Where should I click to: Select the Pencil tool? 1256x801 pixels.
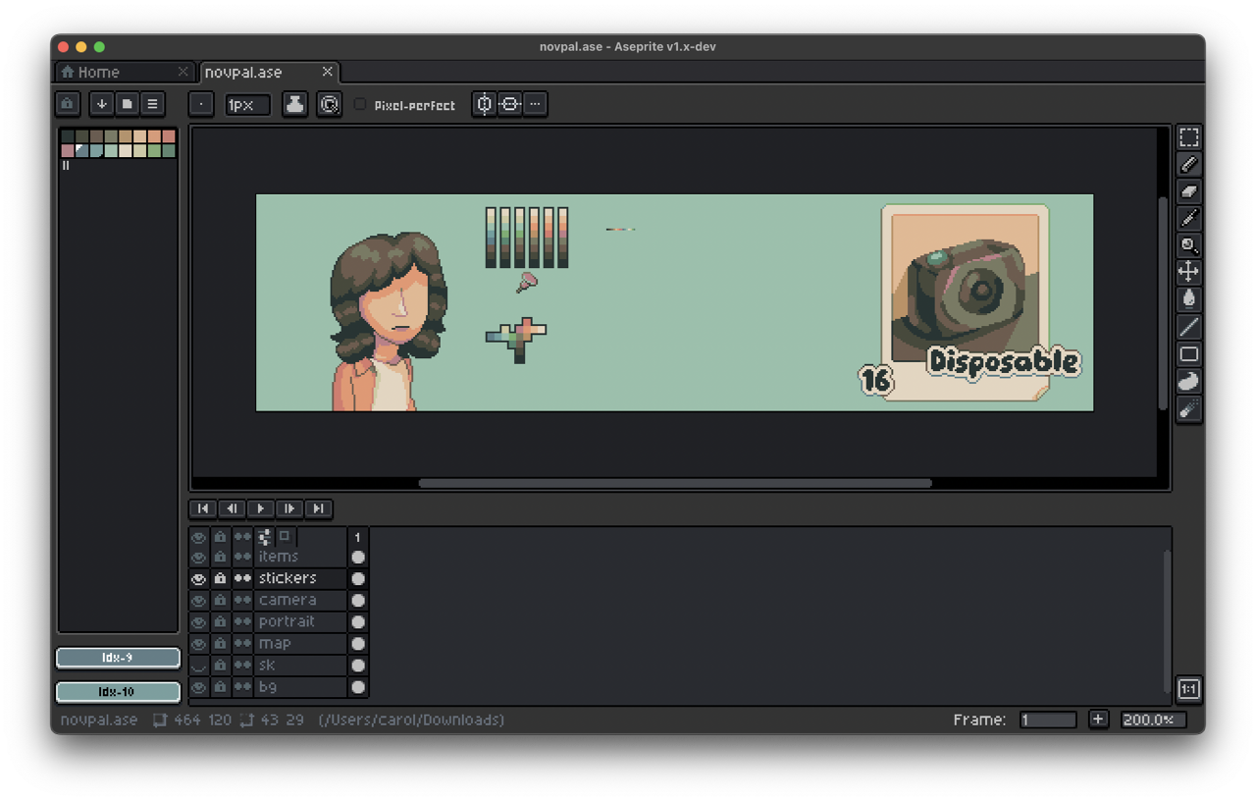pyautogui.click(x=1188, y=165)
